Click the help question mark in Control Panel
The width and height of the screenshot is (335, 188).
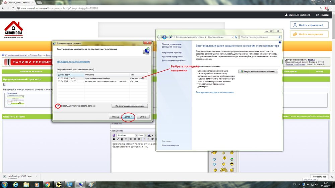coord(280,42)
